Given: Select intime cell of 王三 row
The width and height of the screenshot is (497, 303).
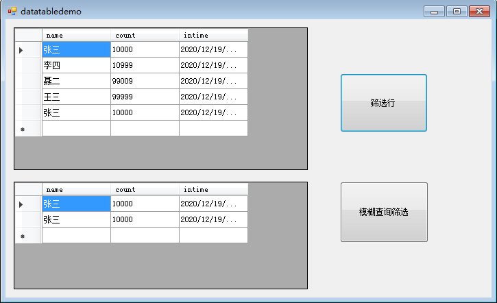Looking at the screenshot, I should (213, 97).
